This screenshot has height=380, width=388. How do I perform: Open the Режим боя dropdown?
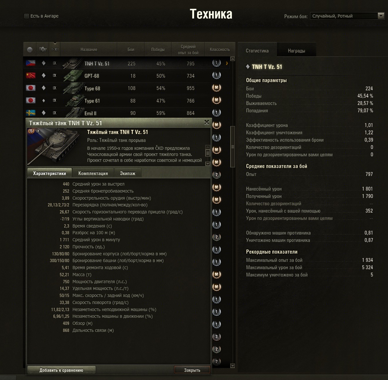[x=347, y=16]
